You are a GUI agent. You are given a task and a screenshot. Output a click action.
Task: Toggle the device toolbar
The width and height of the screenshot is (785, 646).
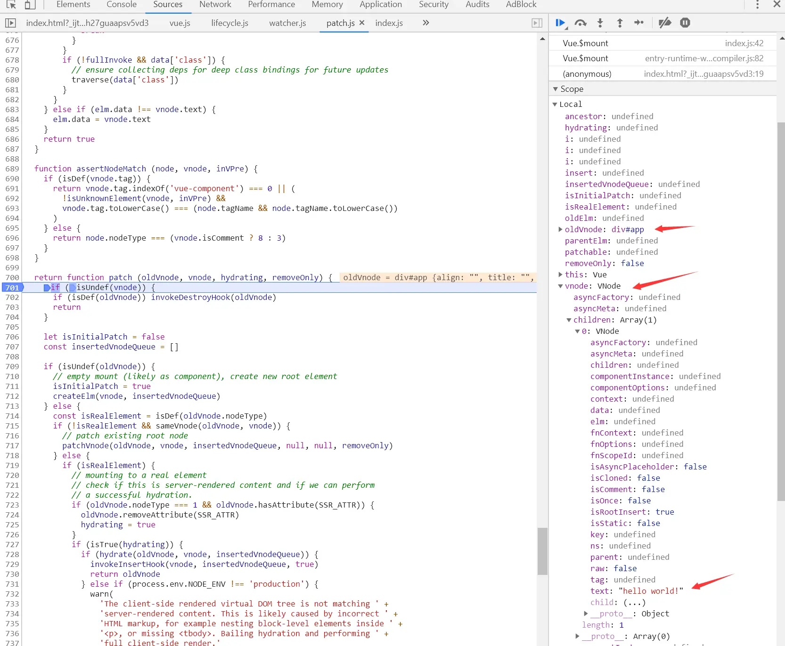(x=30, y=5)
